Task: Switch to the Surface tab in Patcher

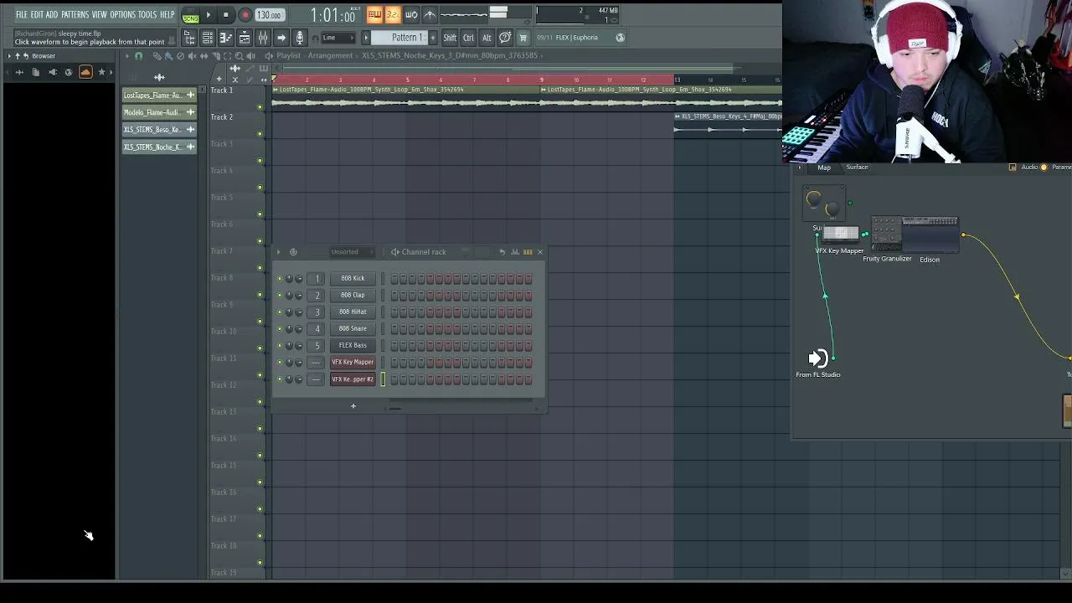Action: pos(857,167)
